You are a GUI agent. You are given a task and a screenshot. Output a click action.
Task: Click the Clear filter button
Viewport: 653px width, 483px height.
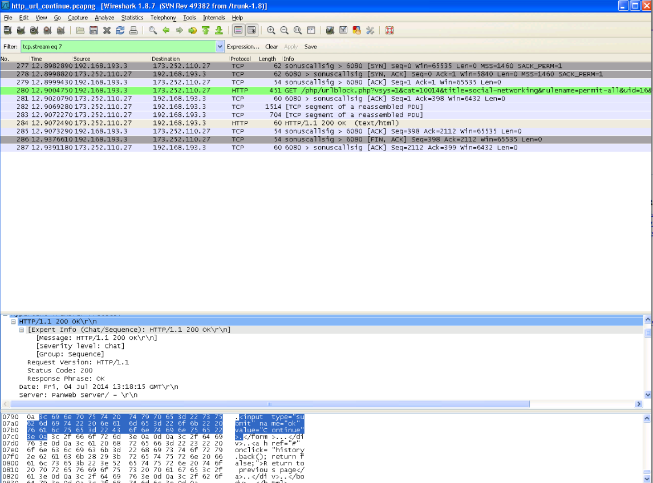pos(271,47)
